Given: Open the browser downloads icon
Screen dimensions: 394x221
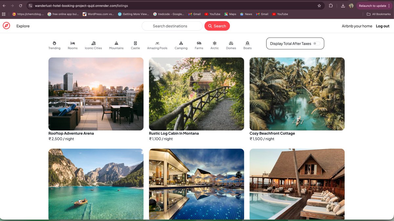Looking at the screenshot, I should click(x=343, y=6).
